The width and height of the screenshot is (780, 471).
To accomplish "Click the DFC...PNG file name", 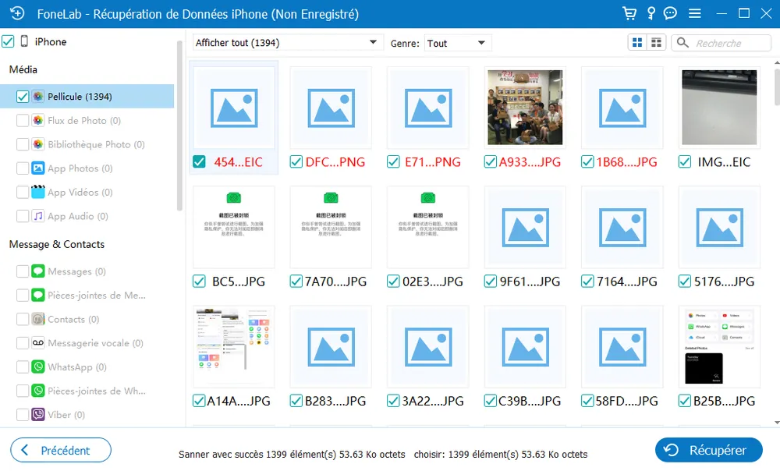I will coord(335,162).
